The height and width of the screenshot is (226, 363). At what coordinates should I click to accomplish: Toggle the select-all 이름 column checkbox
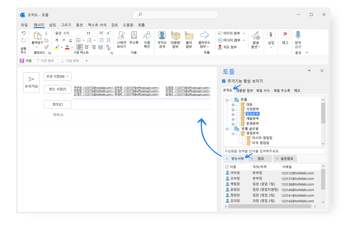(227, 167)
